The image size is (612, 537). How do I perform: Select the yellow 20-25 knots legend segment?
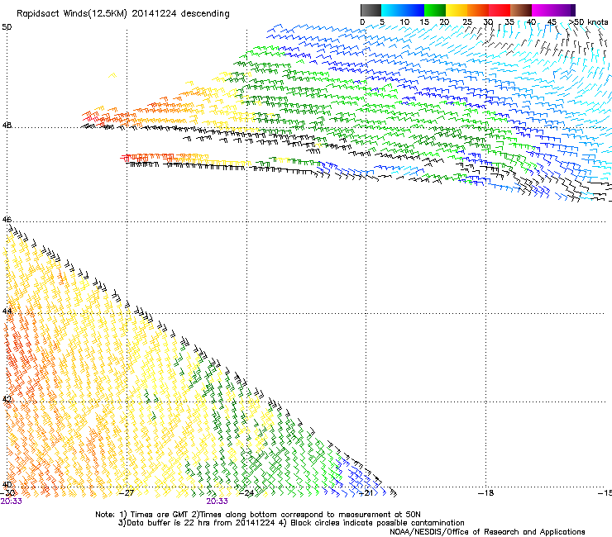click(x=457, y=10)
